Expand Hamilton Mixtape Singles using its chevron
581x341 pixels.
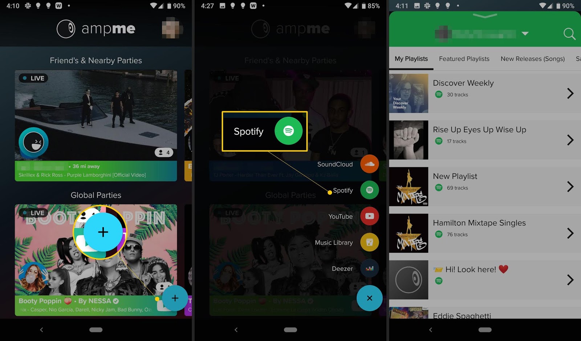[570, 233]
